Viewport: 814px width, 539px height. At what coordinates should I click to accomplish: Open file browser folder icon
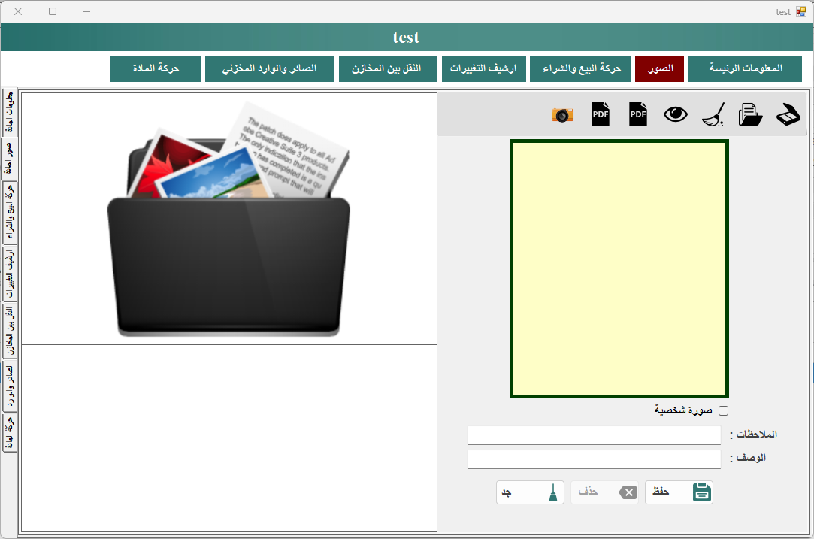click(750, 114)
